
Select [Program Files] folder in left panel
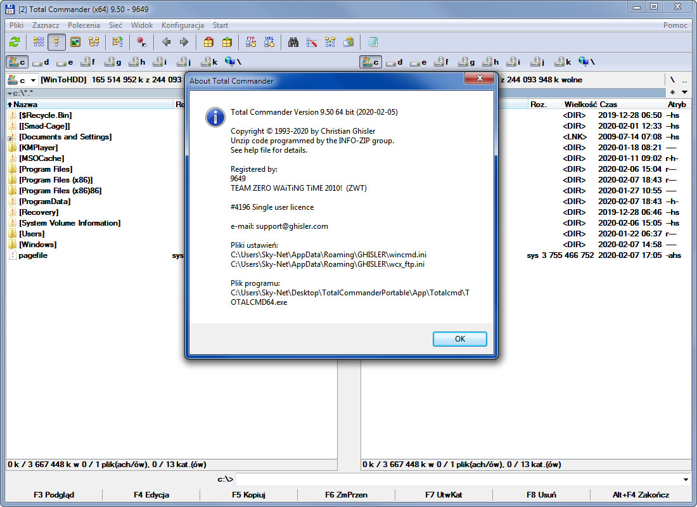pos(46,169)
